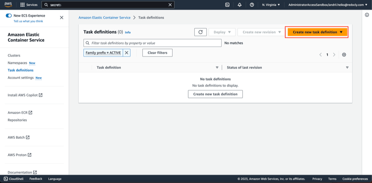Go to next page arrow
This screenshot has height=183, width=372.
[334, 55]
